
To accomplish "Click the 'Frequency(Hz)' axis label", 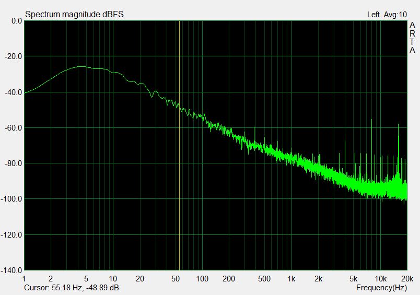I will (x=381, y=288).
